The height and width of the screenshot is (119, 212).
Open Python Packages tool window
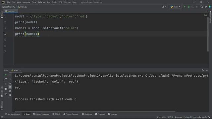41,114
